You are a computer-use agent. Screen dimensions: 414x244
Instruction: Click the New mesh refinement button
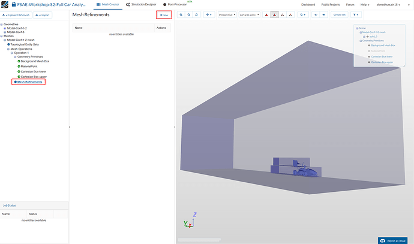163,14
